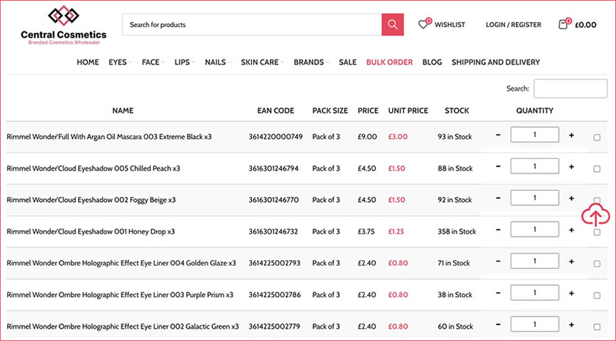Open the BULK ORDER page
Image resolution: width=616 pixels, height=341 pixels.
(389, 62)
